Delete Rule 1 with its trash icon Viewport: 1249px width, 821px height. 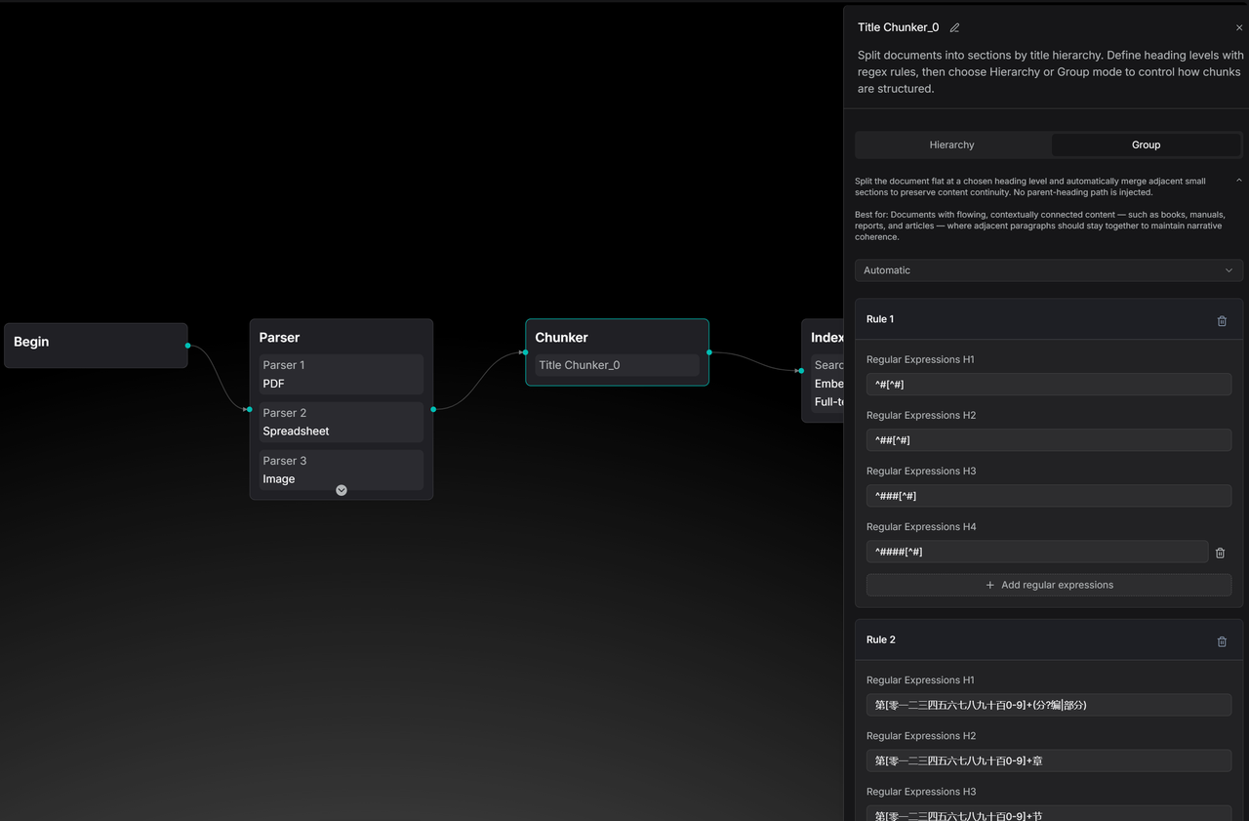[x=1222, y=320]
